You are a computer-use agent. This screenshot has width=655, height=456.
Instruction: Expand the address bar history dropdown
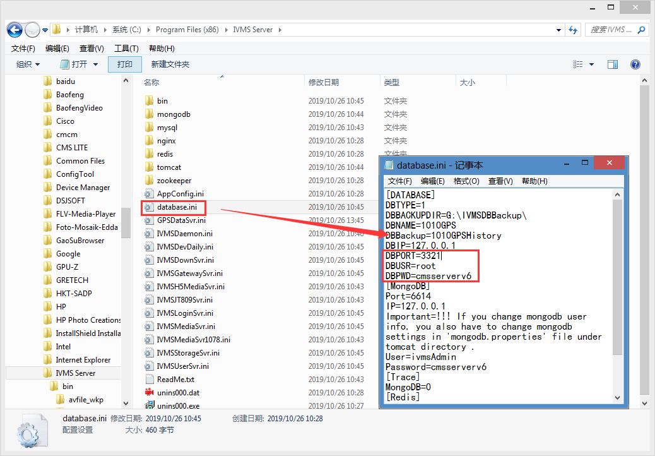point(558,30)
